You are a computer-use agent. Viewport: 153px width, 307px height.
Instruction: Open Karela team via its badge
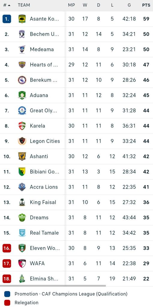[22, 126]
